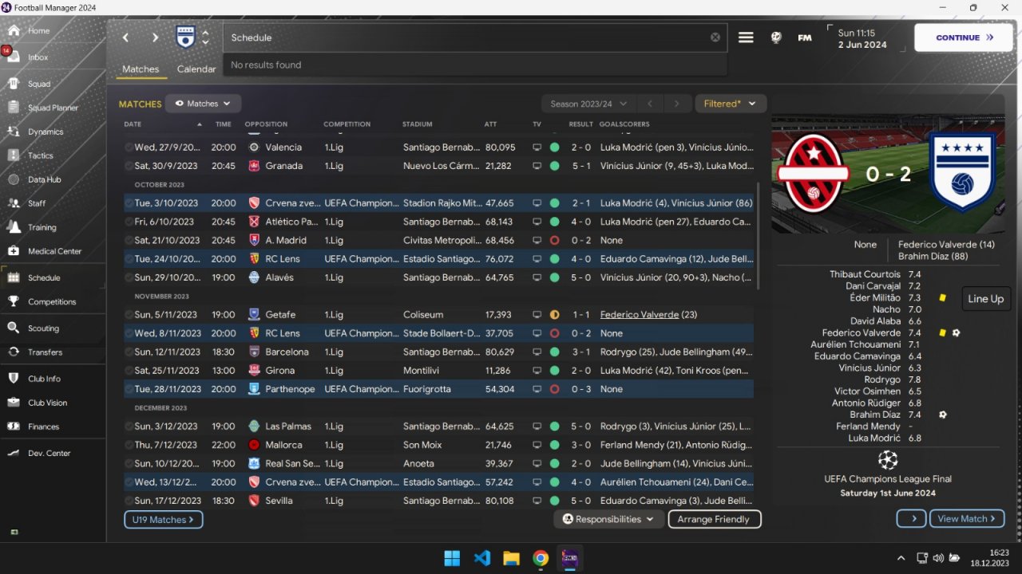Click the Arrange Friendly button

[714, 519]
